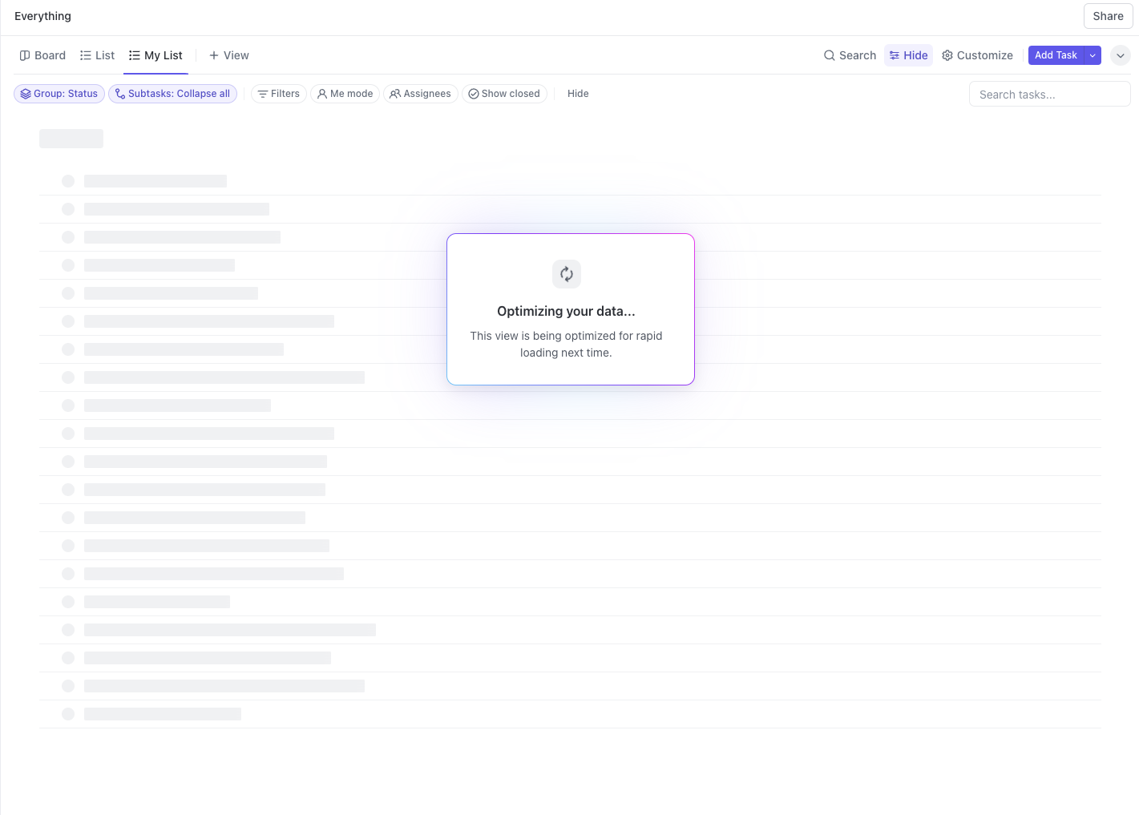The width and height of the screenshot is (1139, 815).
Task: Click the Search tasks input field
Action: pos(1049,94)
